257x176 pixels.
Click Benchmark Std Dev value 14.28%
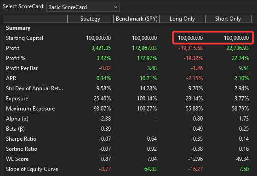(148, 88)
